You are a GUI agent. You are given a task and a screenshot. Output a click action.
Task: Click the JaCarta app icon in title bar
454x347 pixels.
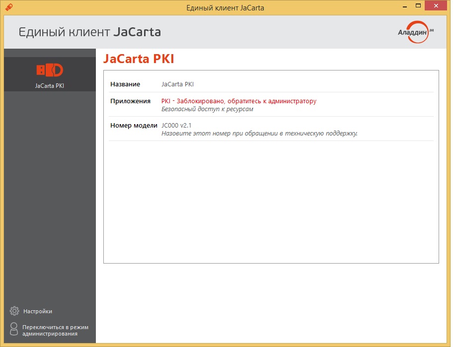(x=8, y=7)
